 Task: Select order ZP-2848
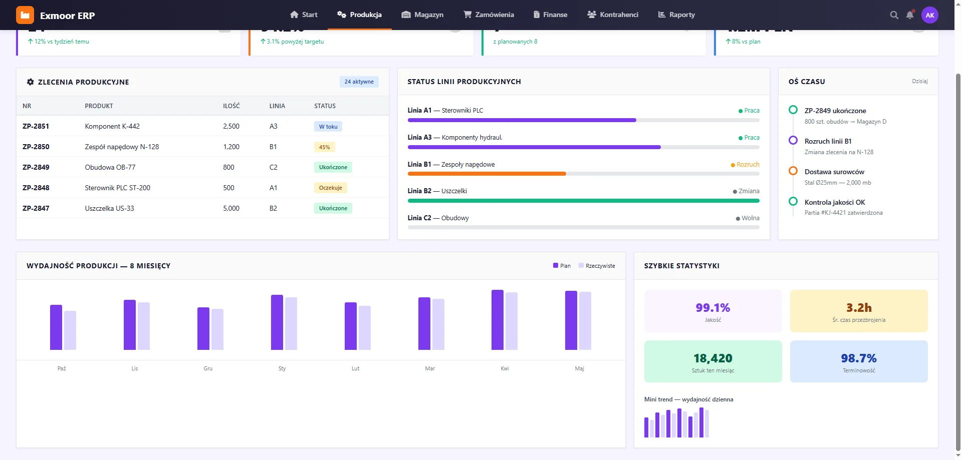[x=36, y=188]
